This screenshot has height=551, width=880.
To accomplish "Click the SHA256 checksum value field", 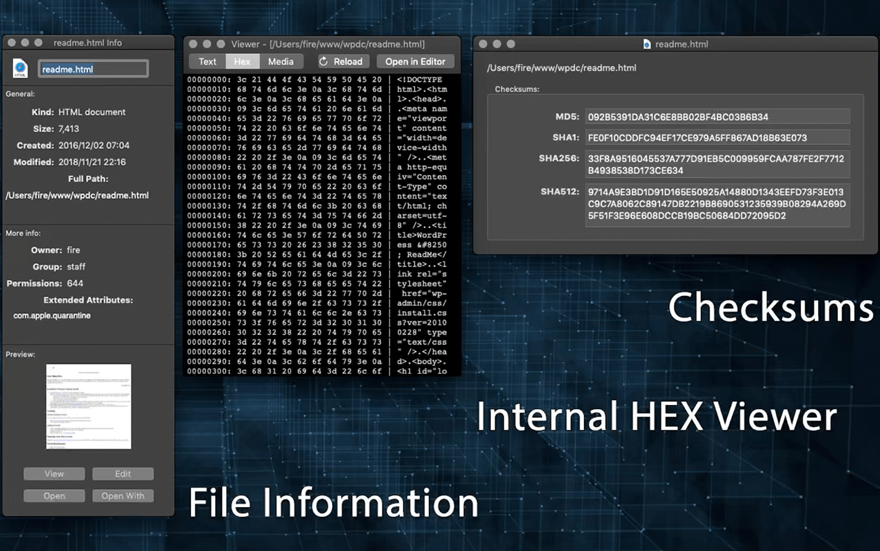I will tap(718, 165).
